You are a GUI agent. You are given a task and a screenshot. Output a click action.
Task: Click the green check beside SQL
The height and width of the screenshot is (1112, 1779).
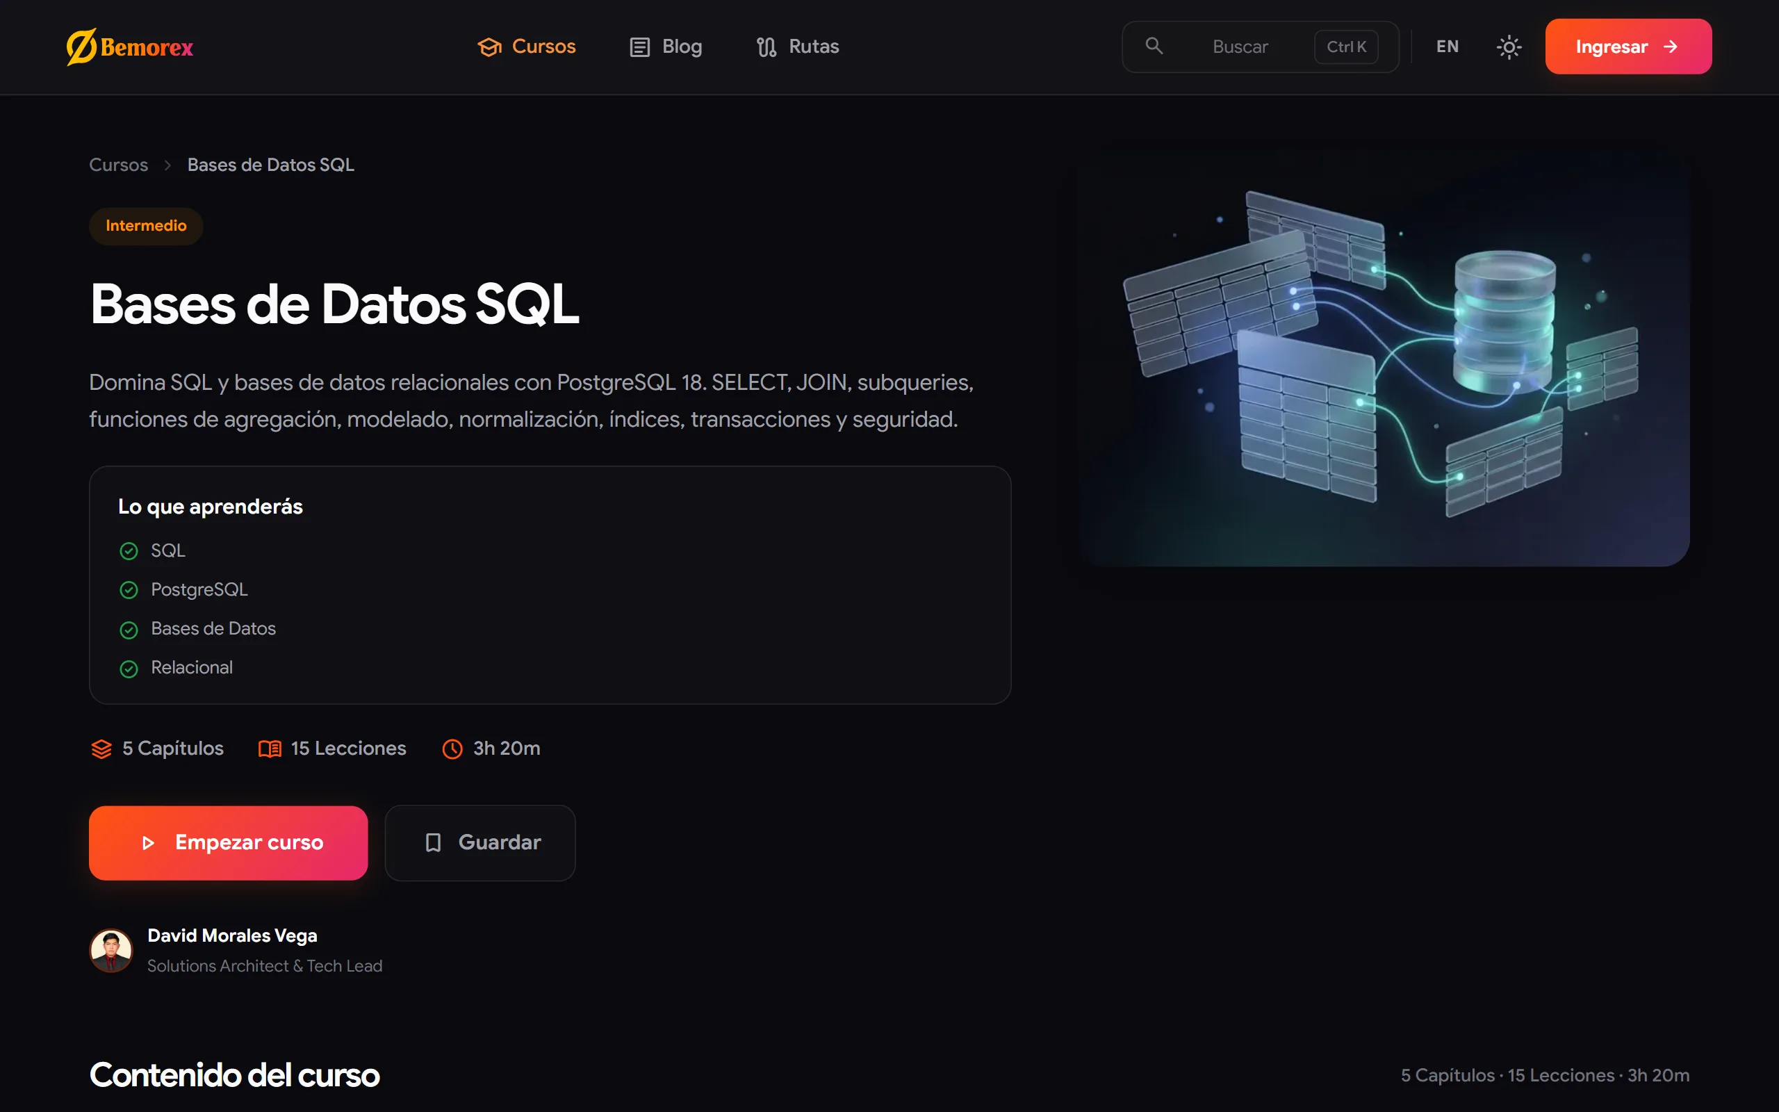(129, 551)
